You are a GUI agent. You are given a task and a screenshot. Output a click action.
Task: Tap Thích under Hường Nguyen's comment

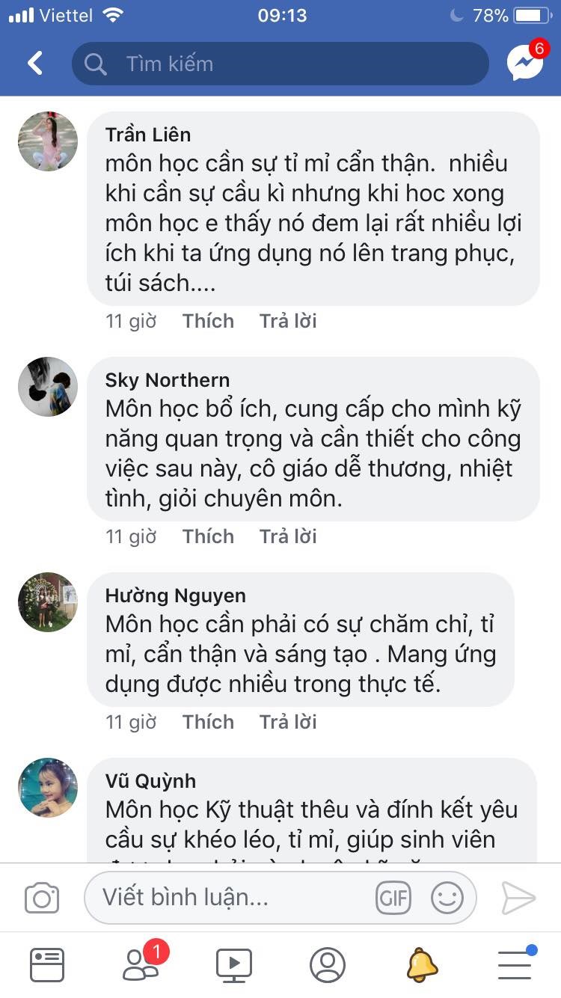click(208, 722)
